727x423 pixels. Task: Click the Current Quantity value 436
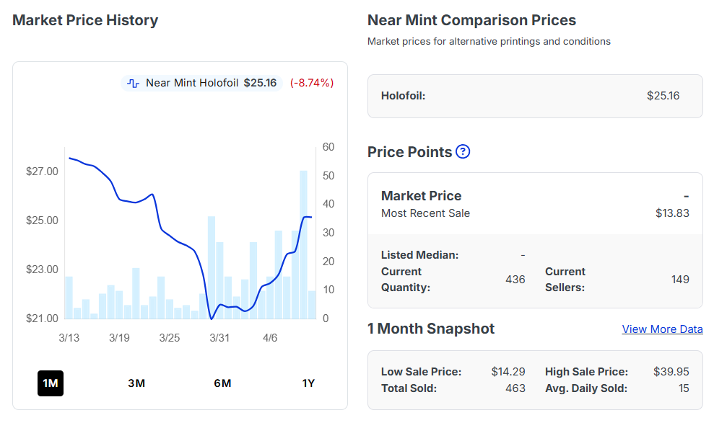click(515, 280)
